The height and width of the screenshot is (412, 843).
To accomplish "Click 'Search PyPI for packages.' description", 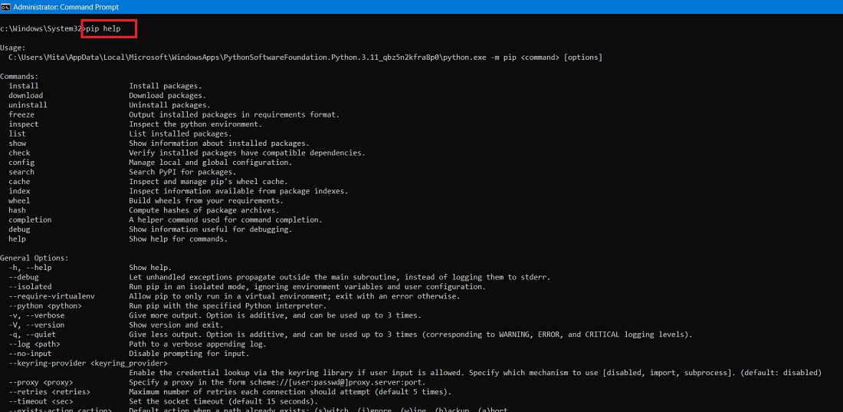I will (183, 172).
